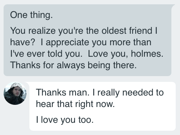The image size is (180, 135).
Task: Click the "I love you too." line
Action: [x=65, y=120]
